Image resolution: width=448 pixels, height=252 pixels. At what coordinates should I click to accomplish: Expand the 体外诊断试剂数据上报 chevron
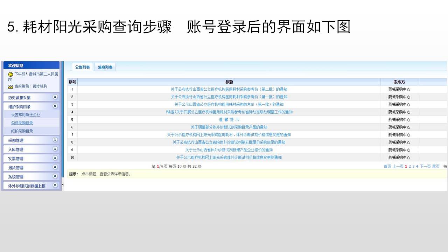coord(55,185)
